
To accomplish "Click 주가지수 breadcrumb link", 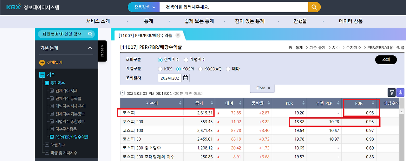I will (x=353, y=48).
